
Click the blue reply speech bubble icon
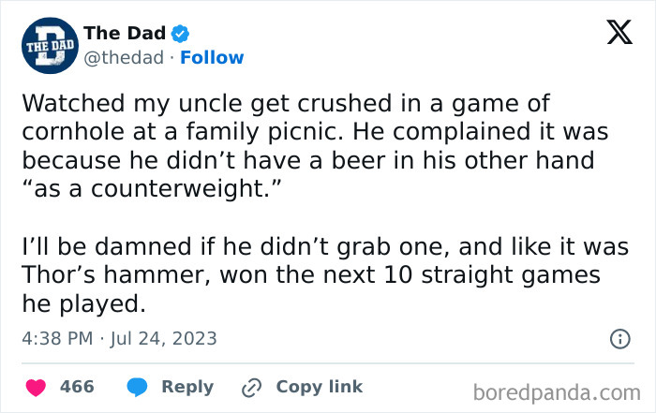click(136, 387)
